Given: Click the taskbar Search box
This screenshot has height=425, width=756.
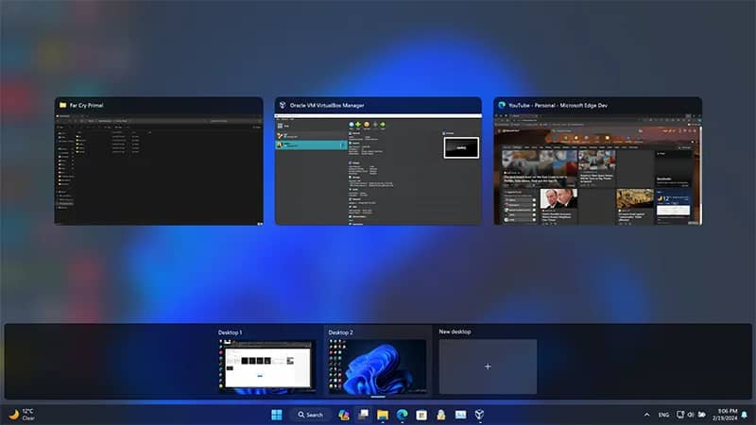Looking at the screenshot, I should (x=311, y=415).
